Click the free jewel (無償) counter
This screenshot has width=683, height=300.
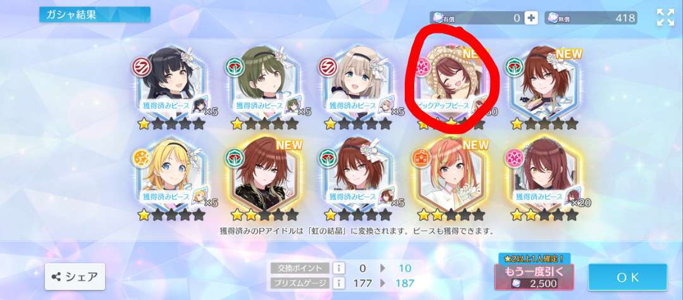tap(591, 18)
